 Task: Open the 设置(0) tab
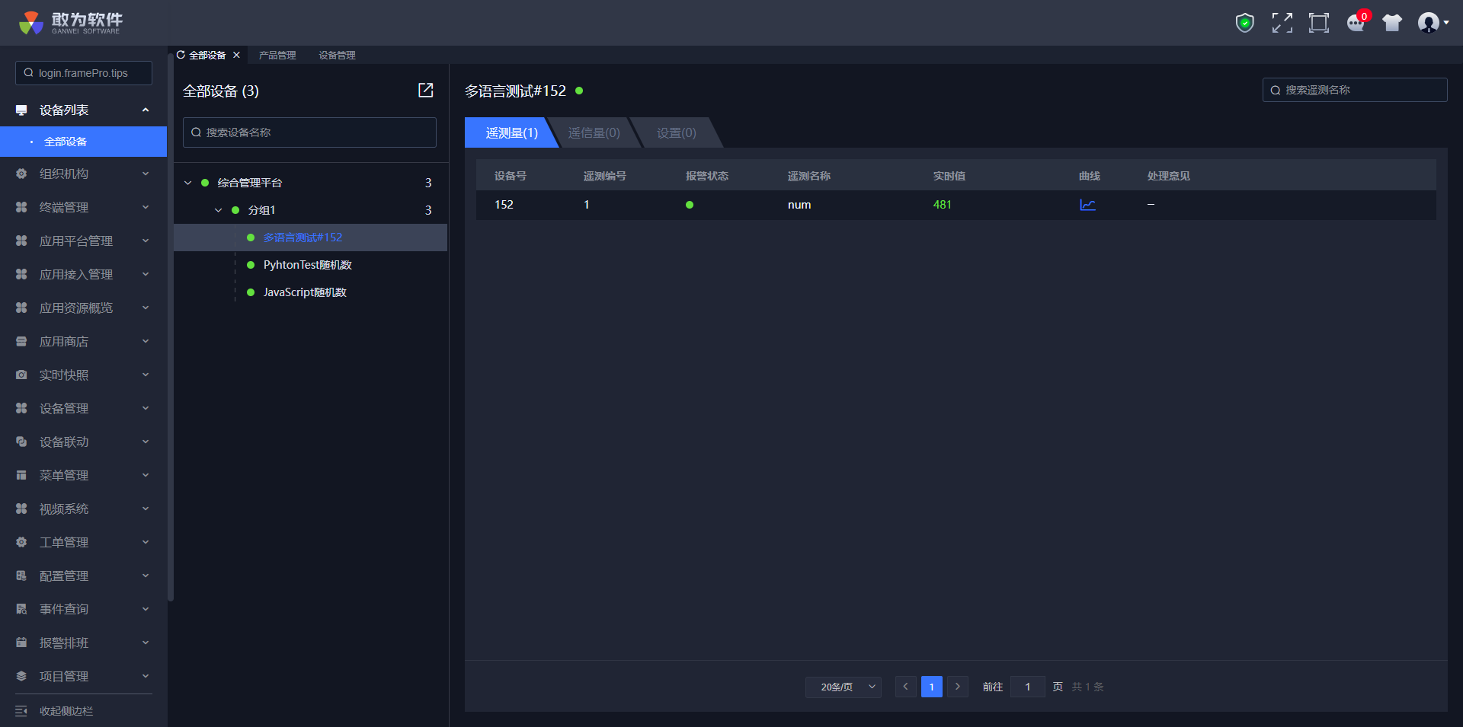tap(676, 133)
